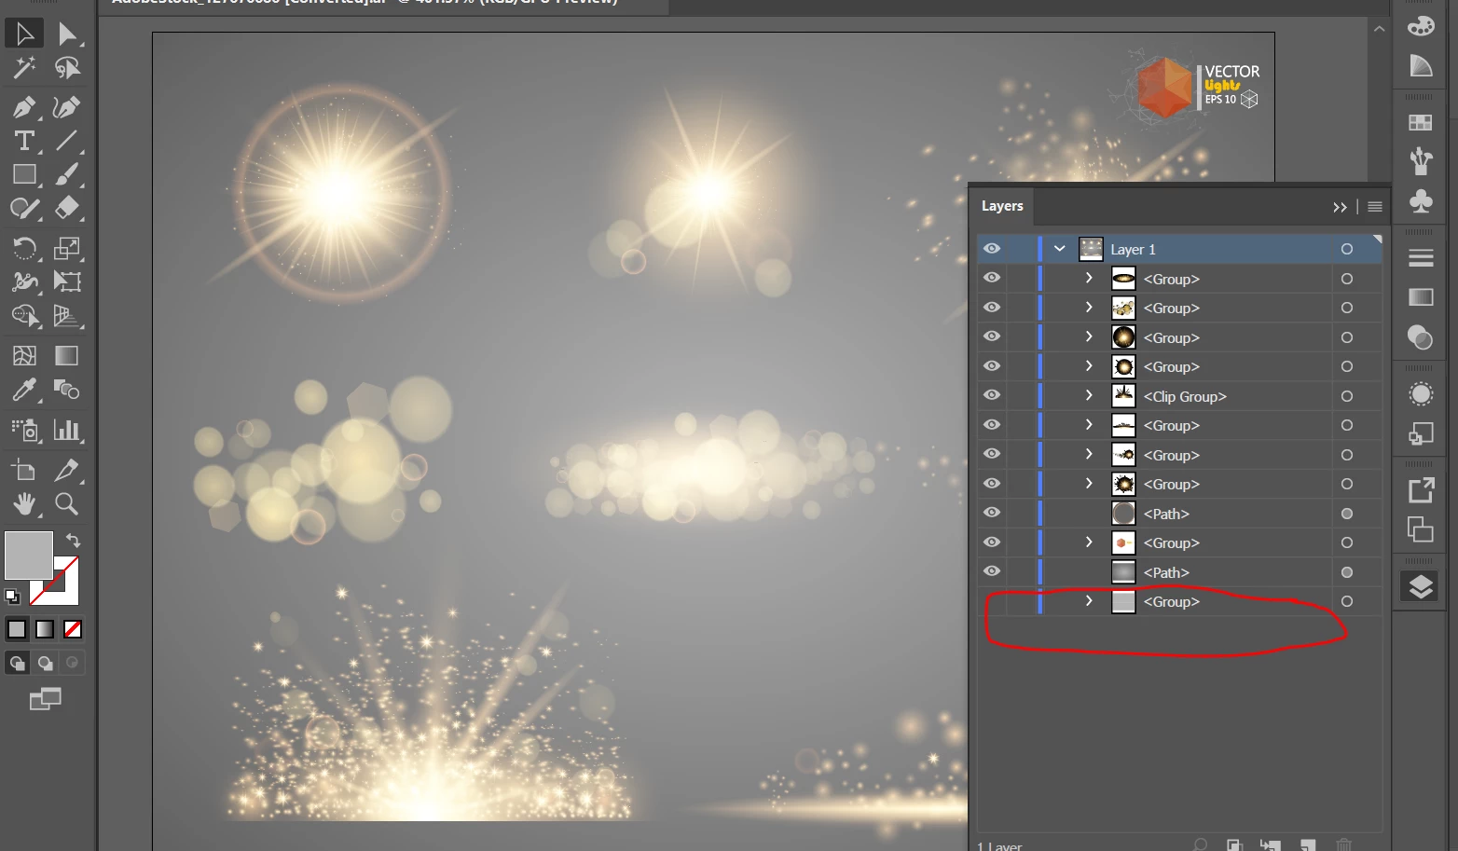Select the Scale tool
Screen dimensions: 1458x851
[67, 248]
